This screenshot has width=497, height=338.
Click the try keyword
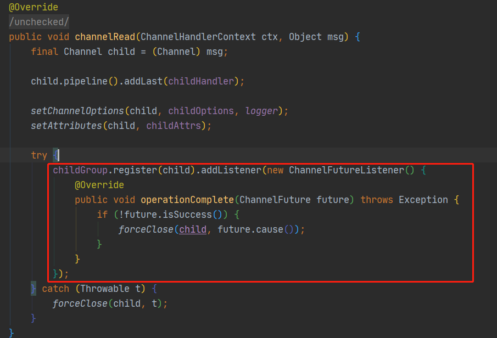pos(39,155)
